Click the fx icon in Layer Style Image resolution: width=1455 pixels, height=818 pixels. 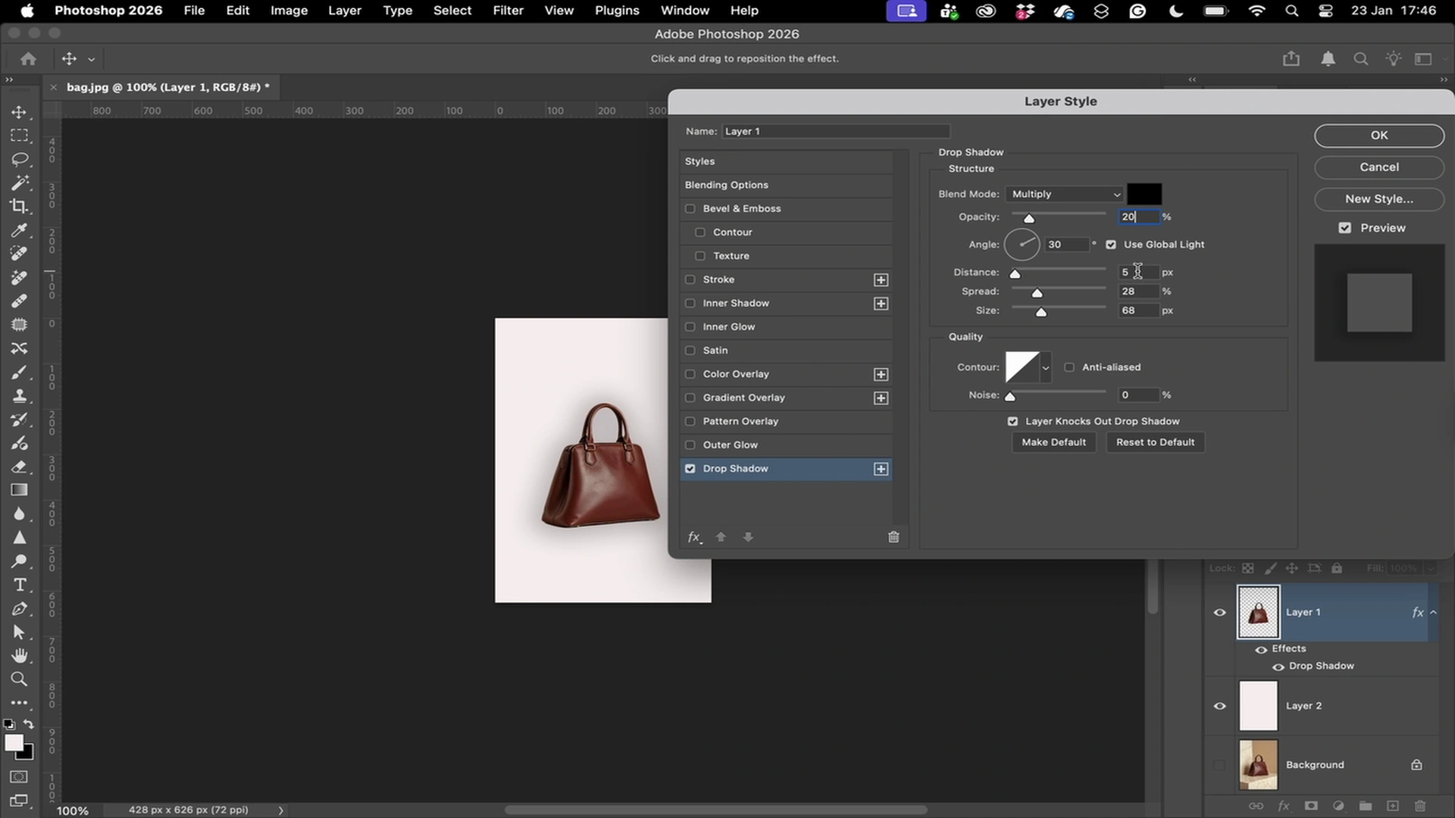694,537
